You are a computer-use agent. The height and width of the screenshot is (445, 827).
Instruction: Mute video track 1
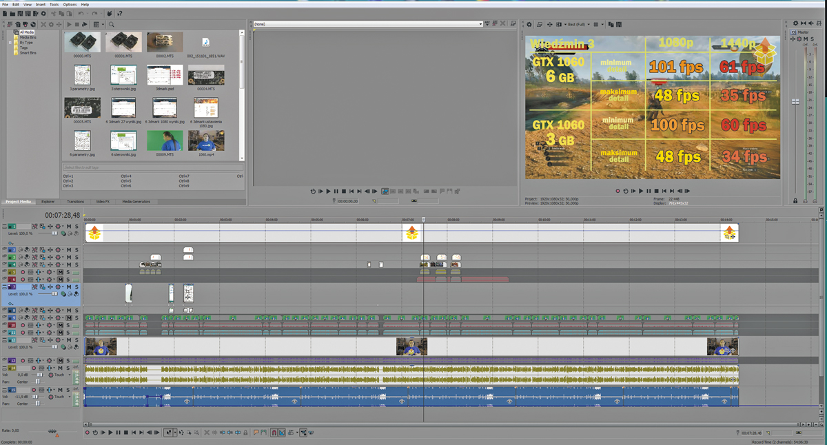coord(68,227)
